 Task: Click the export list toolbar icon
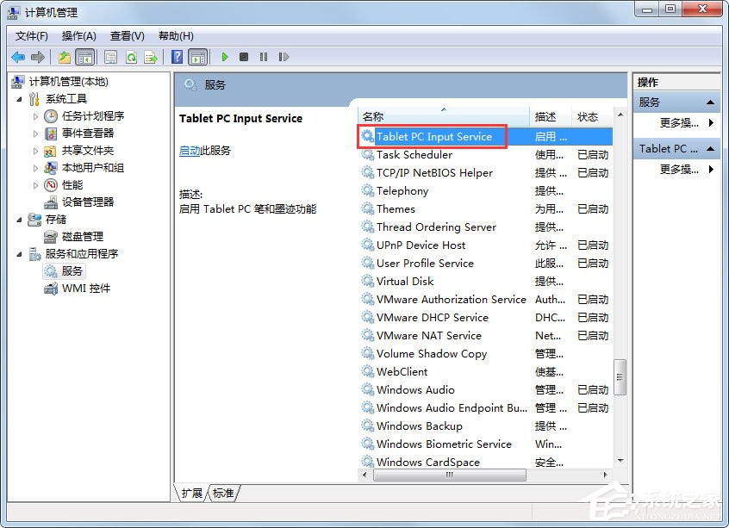pos(150,57)
